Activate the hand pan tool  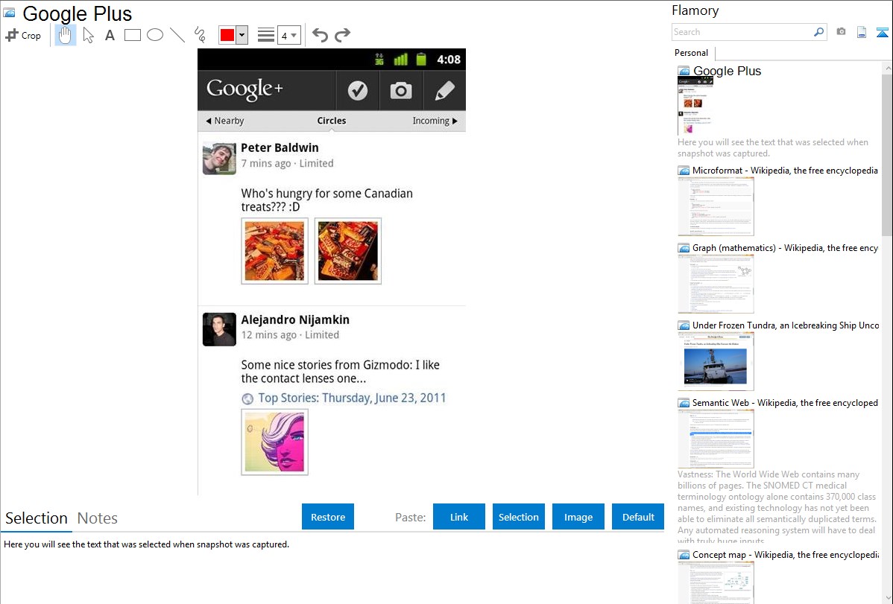coord(66,35)
